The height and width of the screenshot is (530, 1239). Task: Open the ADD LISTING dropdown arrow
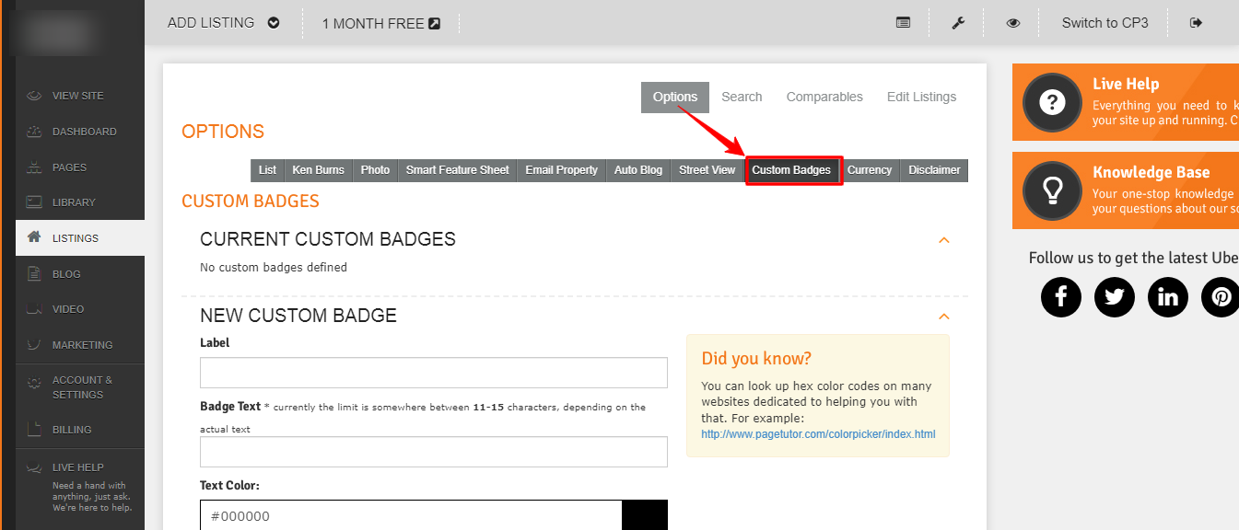pyautogui.click(x=274, y=23)
